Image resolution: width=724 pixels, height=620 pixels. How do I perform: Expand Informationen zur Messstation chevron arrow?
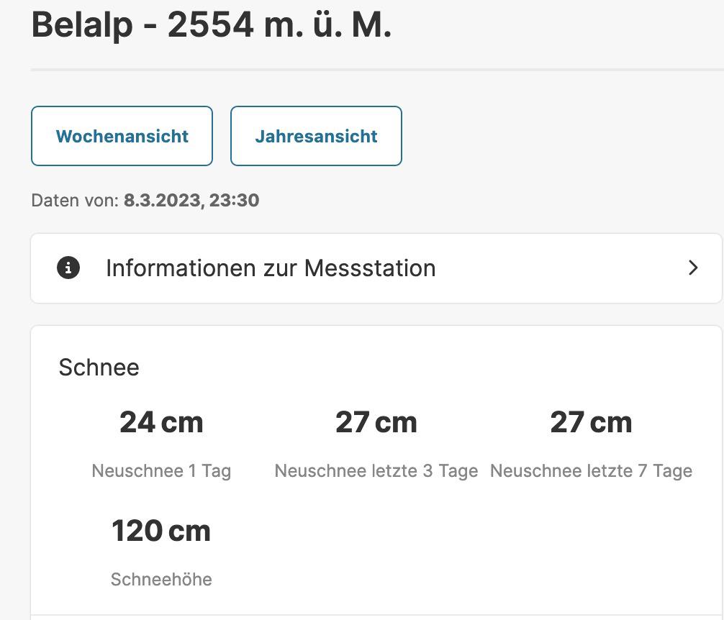692,268
